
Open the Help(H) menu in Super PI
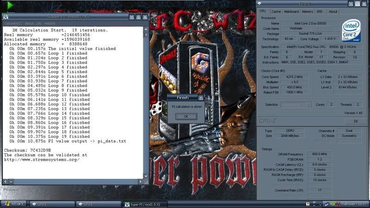click(49, 24)
